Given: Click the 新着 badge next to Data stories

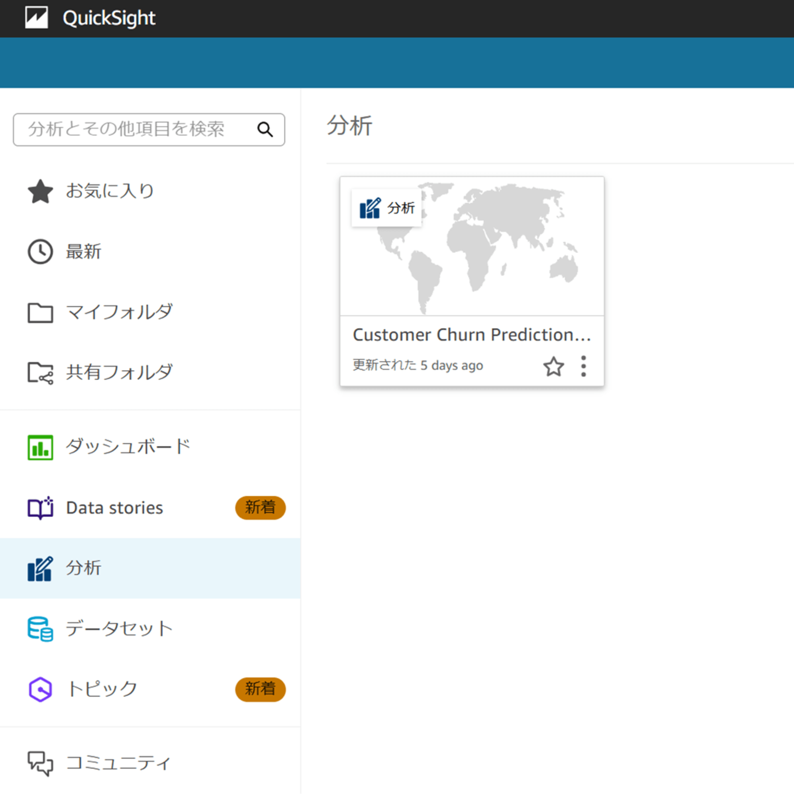Looking at the screenshot, I should (260, 507).
